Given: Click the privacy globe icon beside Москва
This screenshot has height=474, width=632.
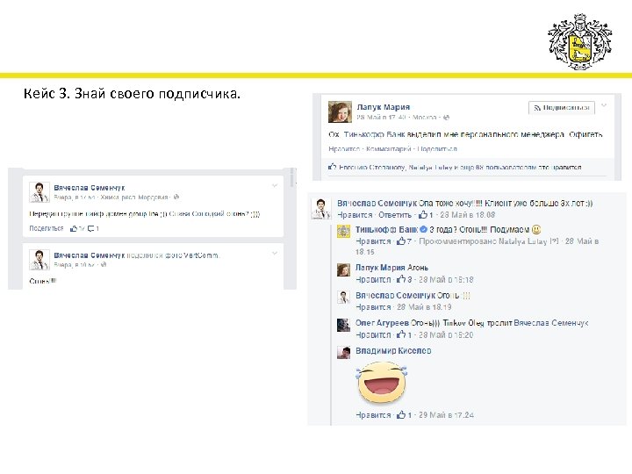Looking at the screenshot, I should click(x=446, y=118).
